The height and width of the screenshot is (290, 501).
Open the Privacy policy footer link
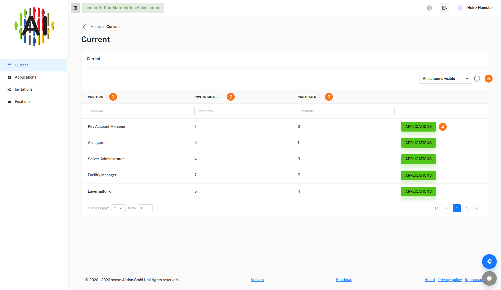point(450,280)
